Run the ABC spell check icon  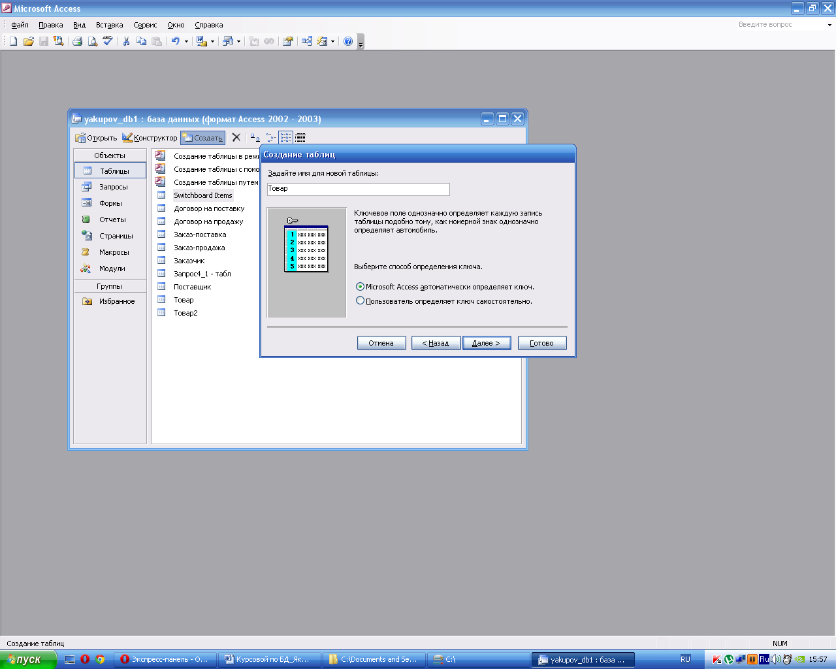coord(108,41)
